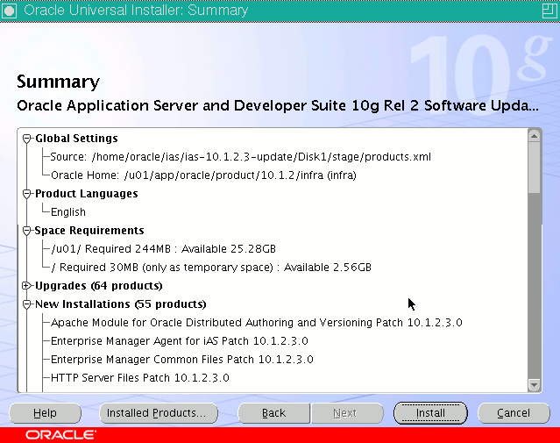Select HTTP Server Files Patch 10.1.2.3.0 row
Image resolution: width=560 pixels, height=443 pixels.
point(140,378)
